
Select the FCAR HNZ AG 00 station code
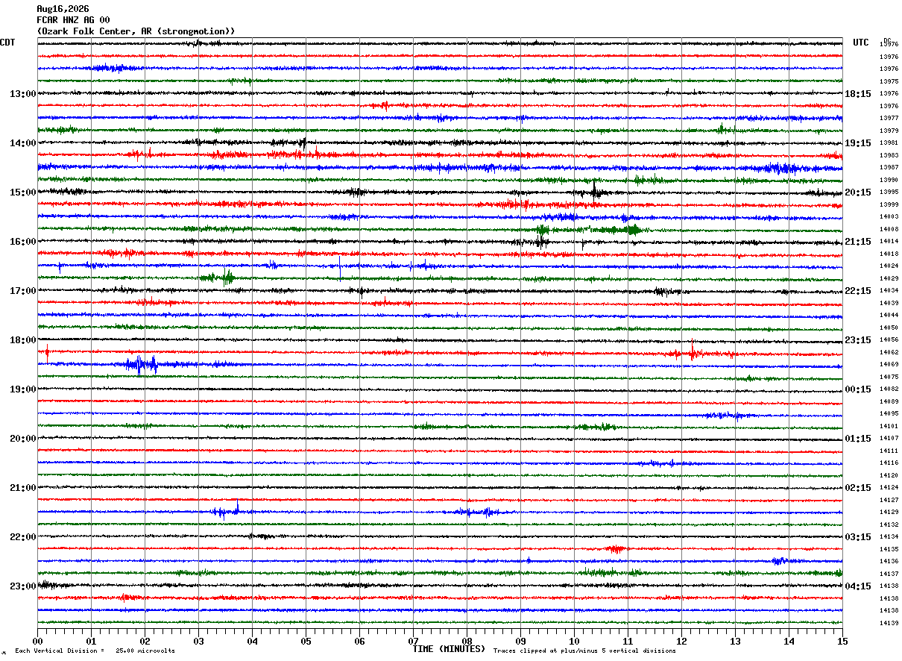(x=73, y=20)
